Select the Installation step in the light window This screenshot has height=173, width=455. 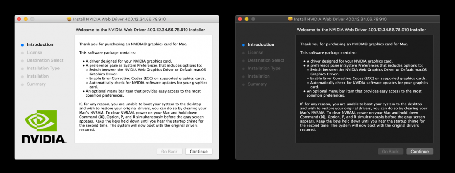(38, 76)
